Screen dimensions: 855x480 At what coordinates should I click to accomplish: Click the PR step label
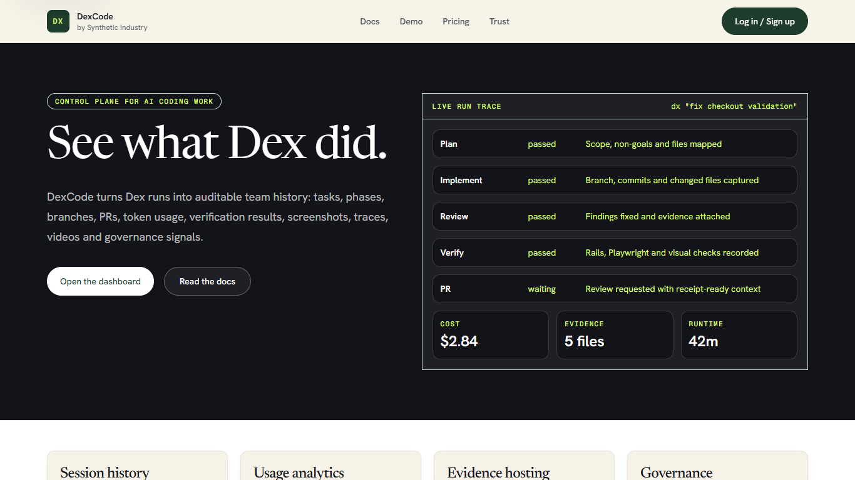[446, 289]
